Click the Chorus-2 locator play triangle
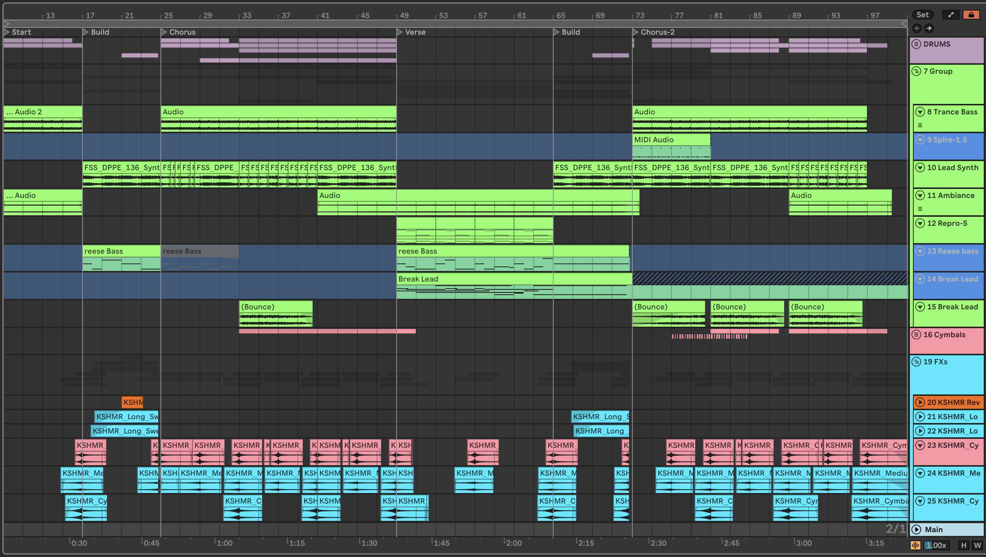This screenshot has height=557, width=986. [635, 32]
